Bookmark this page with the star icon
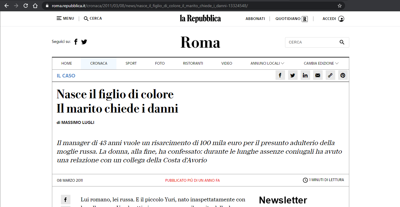Screen dimensions: 400x207 [x=339, y=6]
